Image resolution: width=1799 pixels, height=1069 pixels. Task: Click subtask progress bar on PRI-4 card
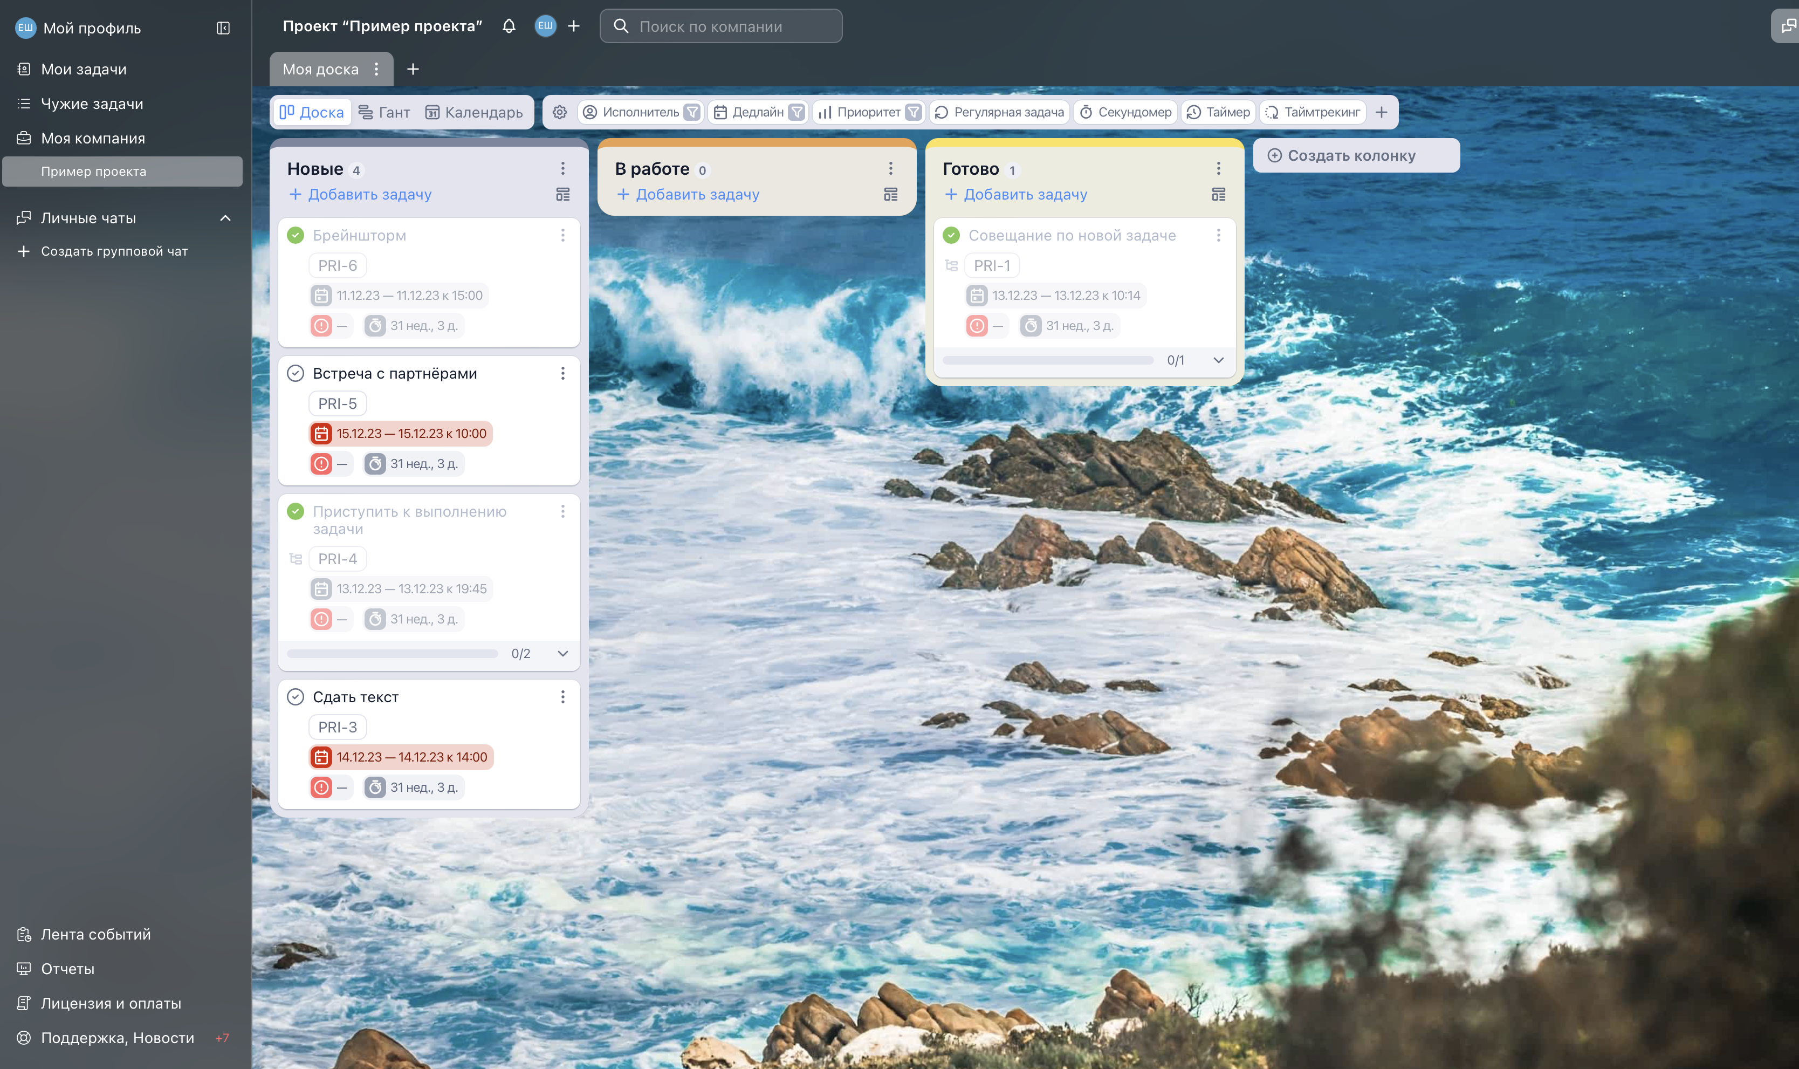coord(393,654)
